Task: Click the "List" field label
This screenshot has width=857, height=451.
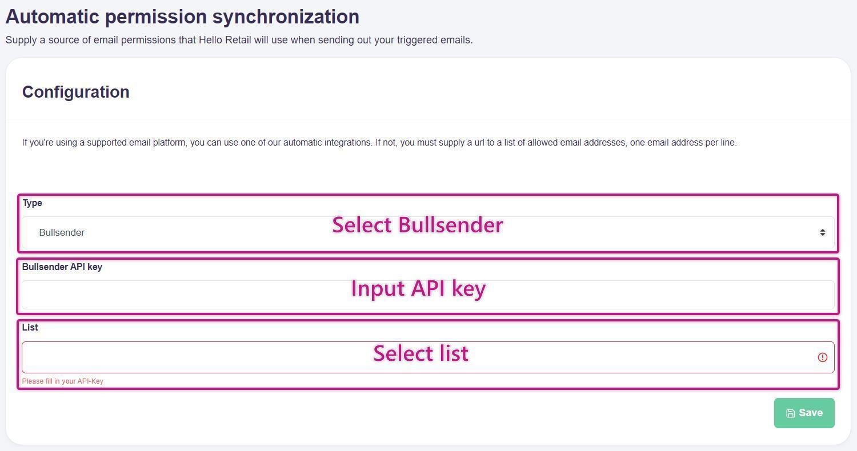Action: [30, 327]
